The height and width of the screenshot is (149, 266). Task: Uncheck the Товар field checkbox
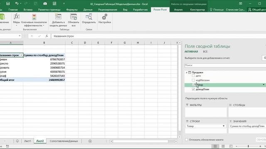[193, 85]
